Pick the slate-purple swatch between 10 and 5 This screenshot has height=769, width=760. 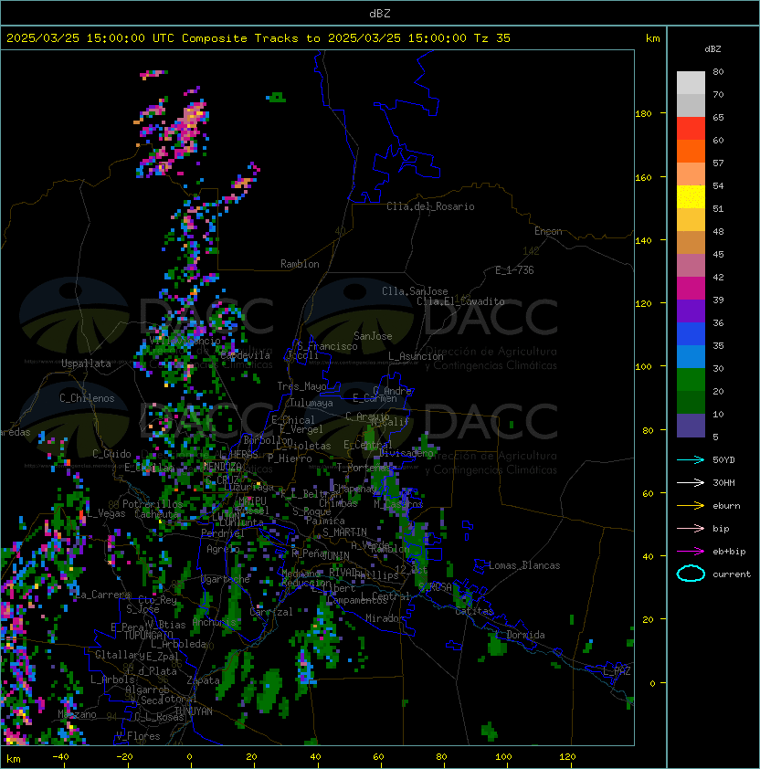pyautogui.click(x=691, y=426)
